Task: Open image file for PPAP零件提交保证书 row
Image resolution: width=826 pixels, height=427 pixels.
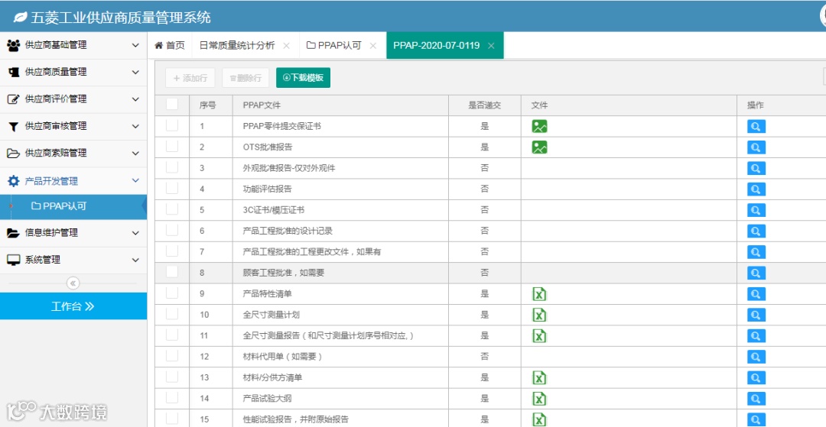Action: click(x=539, y=126)
